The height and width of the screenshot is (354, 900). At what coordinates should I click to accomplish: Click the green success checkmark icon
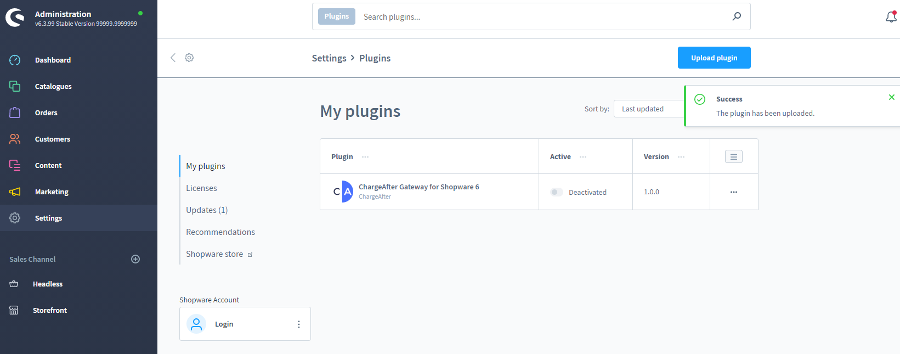(x=700, y=99)
